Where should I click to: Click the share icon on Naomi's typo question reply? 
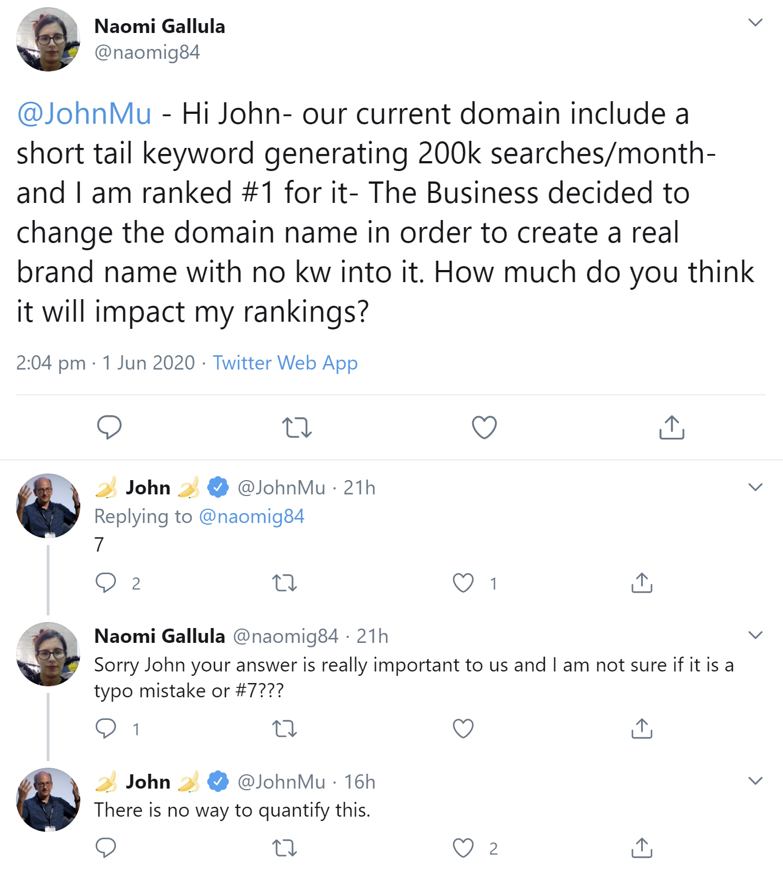tap(641, 729)
